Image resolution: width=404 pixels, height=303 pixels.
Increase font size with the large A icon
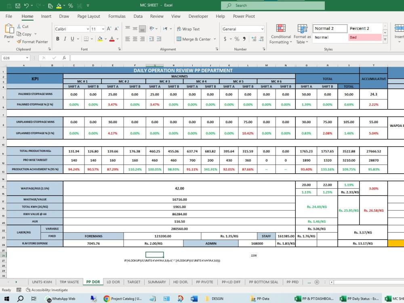(x=109, y=29)
